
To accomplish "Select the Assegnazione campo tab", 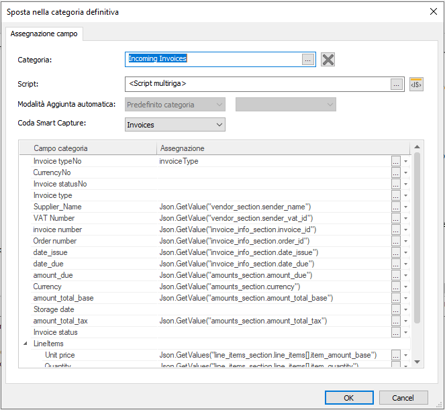I will pos(44,34).
